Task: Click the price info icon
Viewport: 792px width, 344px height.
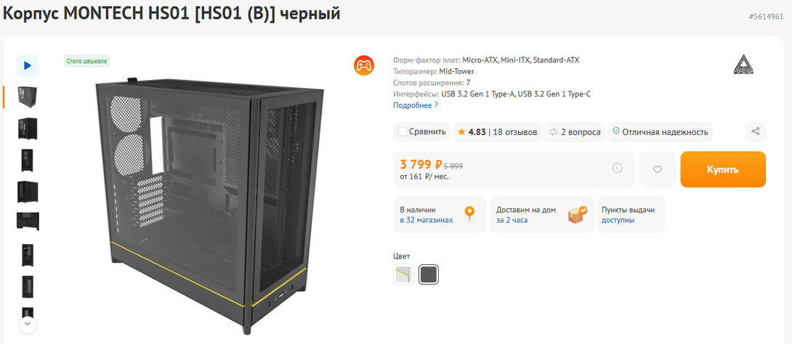Action: click(x=617, y=168)
